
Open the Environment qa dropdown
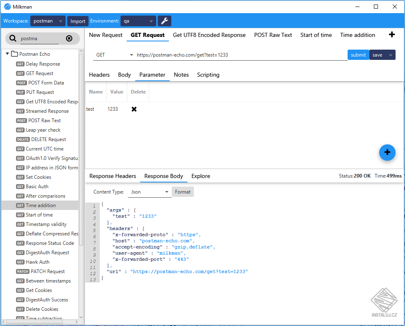tap(138, 21)
